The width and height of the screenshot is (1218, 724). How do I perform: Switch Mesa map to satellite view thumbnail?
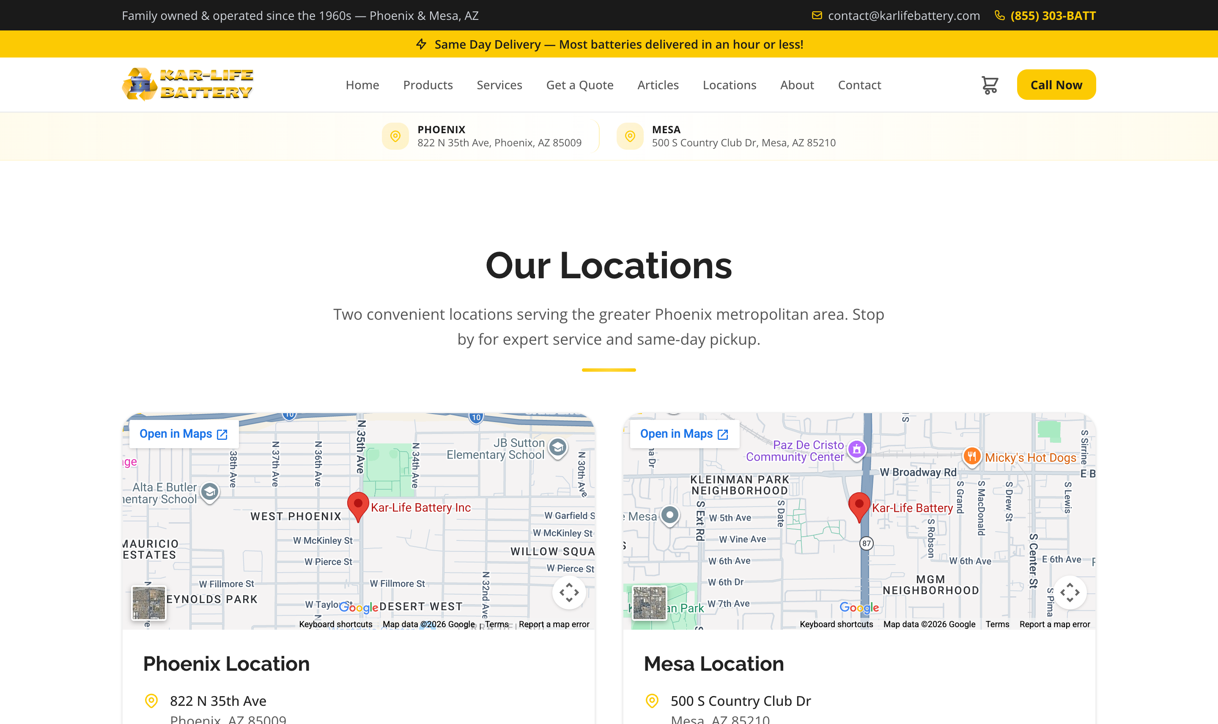(649, 603)
